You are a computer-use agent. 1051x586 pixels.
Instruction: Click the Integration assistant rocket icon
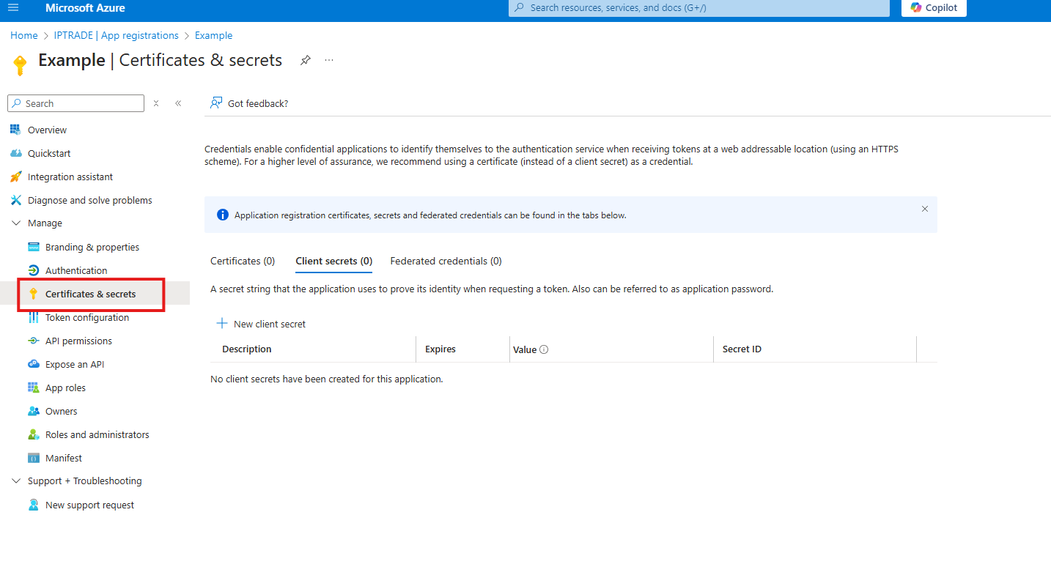pyautogui.click(x=15, y=177)
